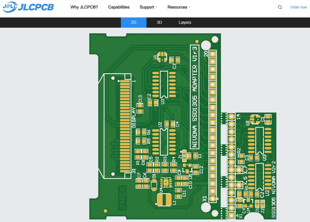
Task: Switch to the 3D view tab
Action: tap(159, 22)
